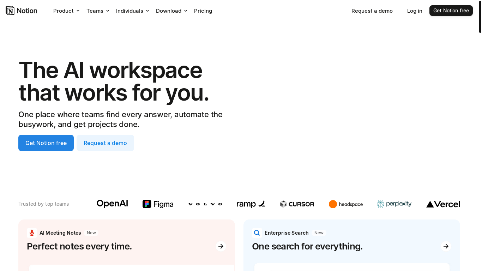Click the ramp logo
Viewport: 482px width, 271px height.
251,204
